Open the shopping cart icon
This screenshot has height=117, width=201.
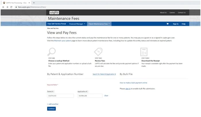[x=167, y=24]
